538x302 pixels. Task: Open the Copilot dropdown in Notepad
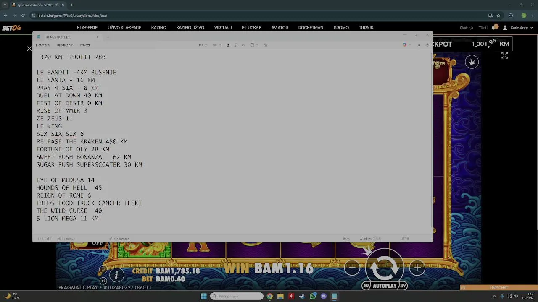[x=406, y=45]
